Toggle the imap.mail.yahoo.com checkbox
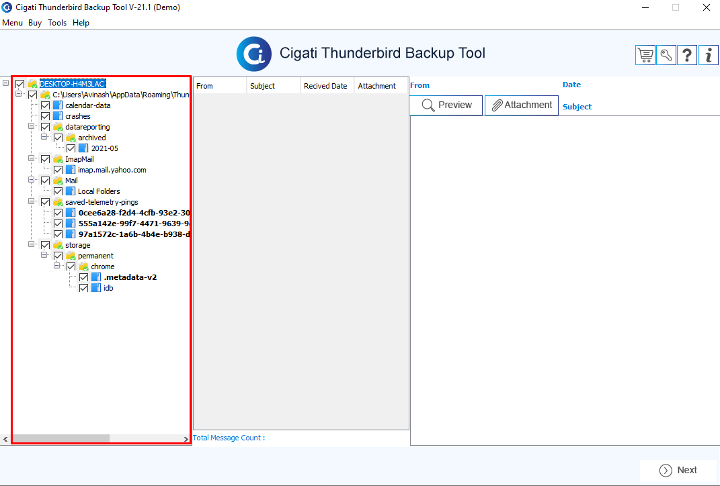Viewport: 720px width, 486px height. (x=58, y=170)
